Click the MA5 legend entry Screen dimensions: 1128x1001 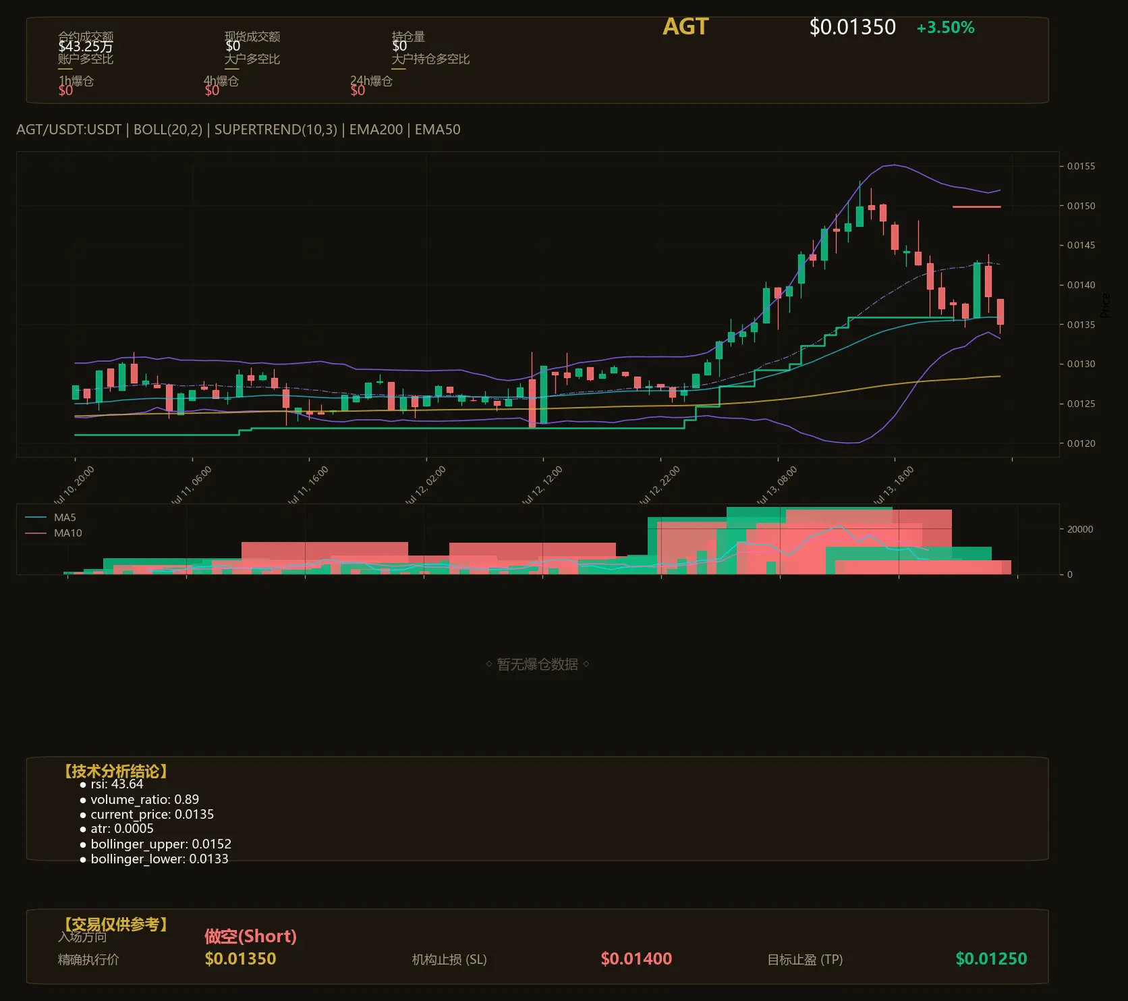tap(51, 518)
